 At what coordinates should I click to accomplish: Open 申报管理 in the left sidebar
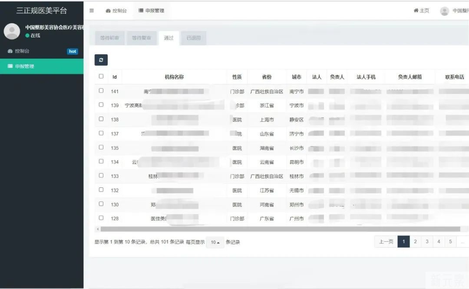[x=24, y=66]
